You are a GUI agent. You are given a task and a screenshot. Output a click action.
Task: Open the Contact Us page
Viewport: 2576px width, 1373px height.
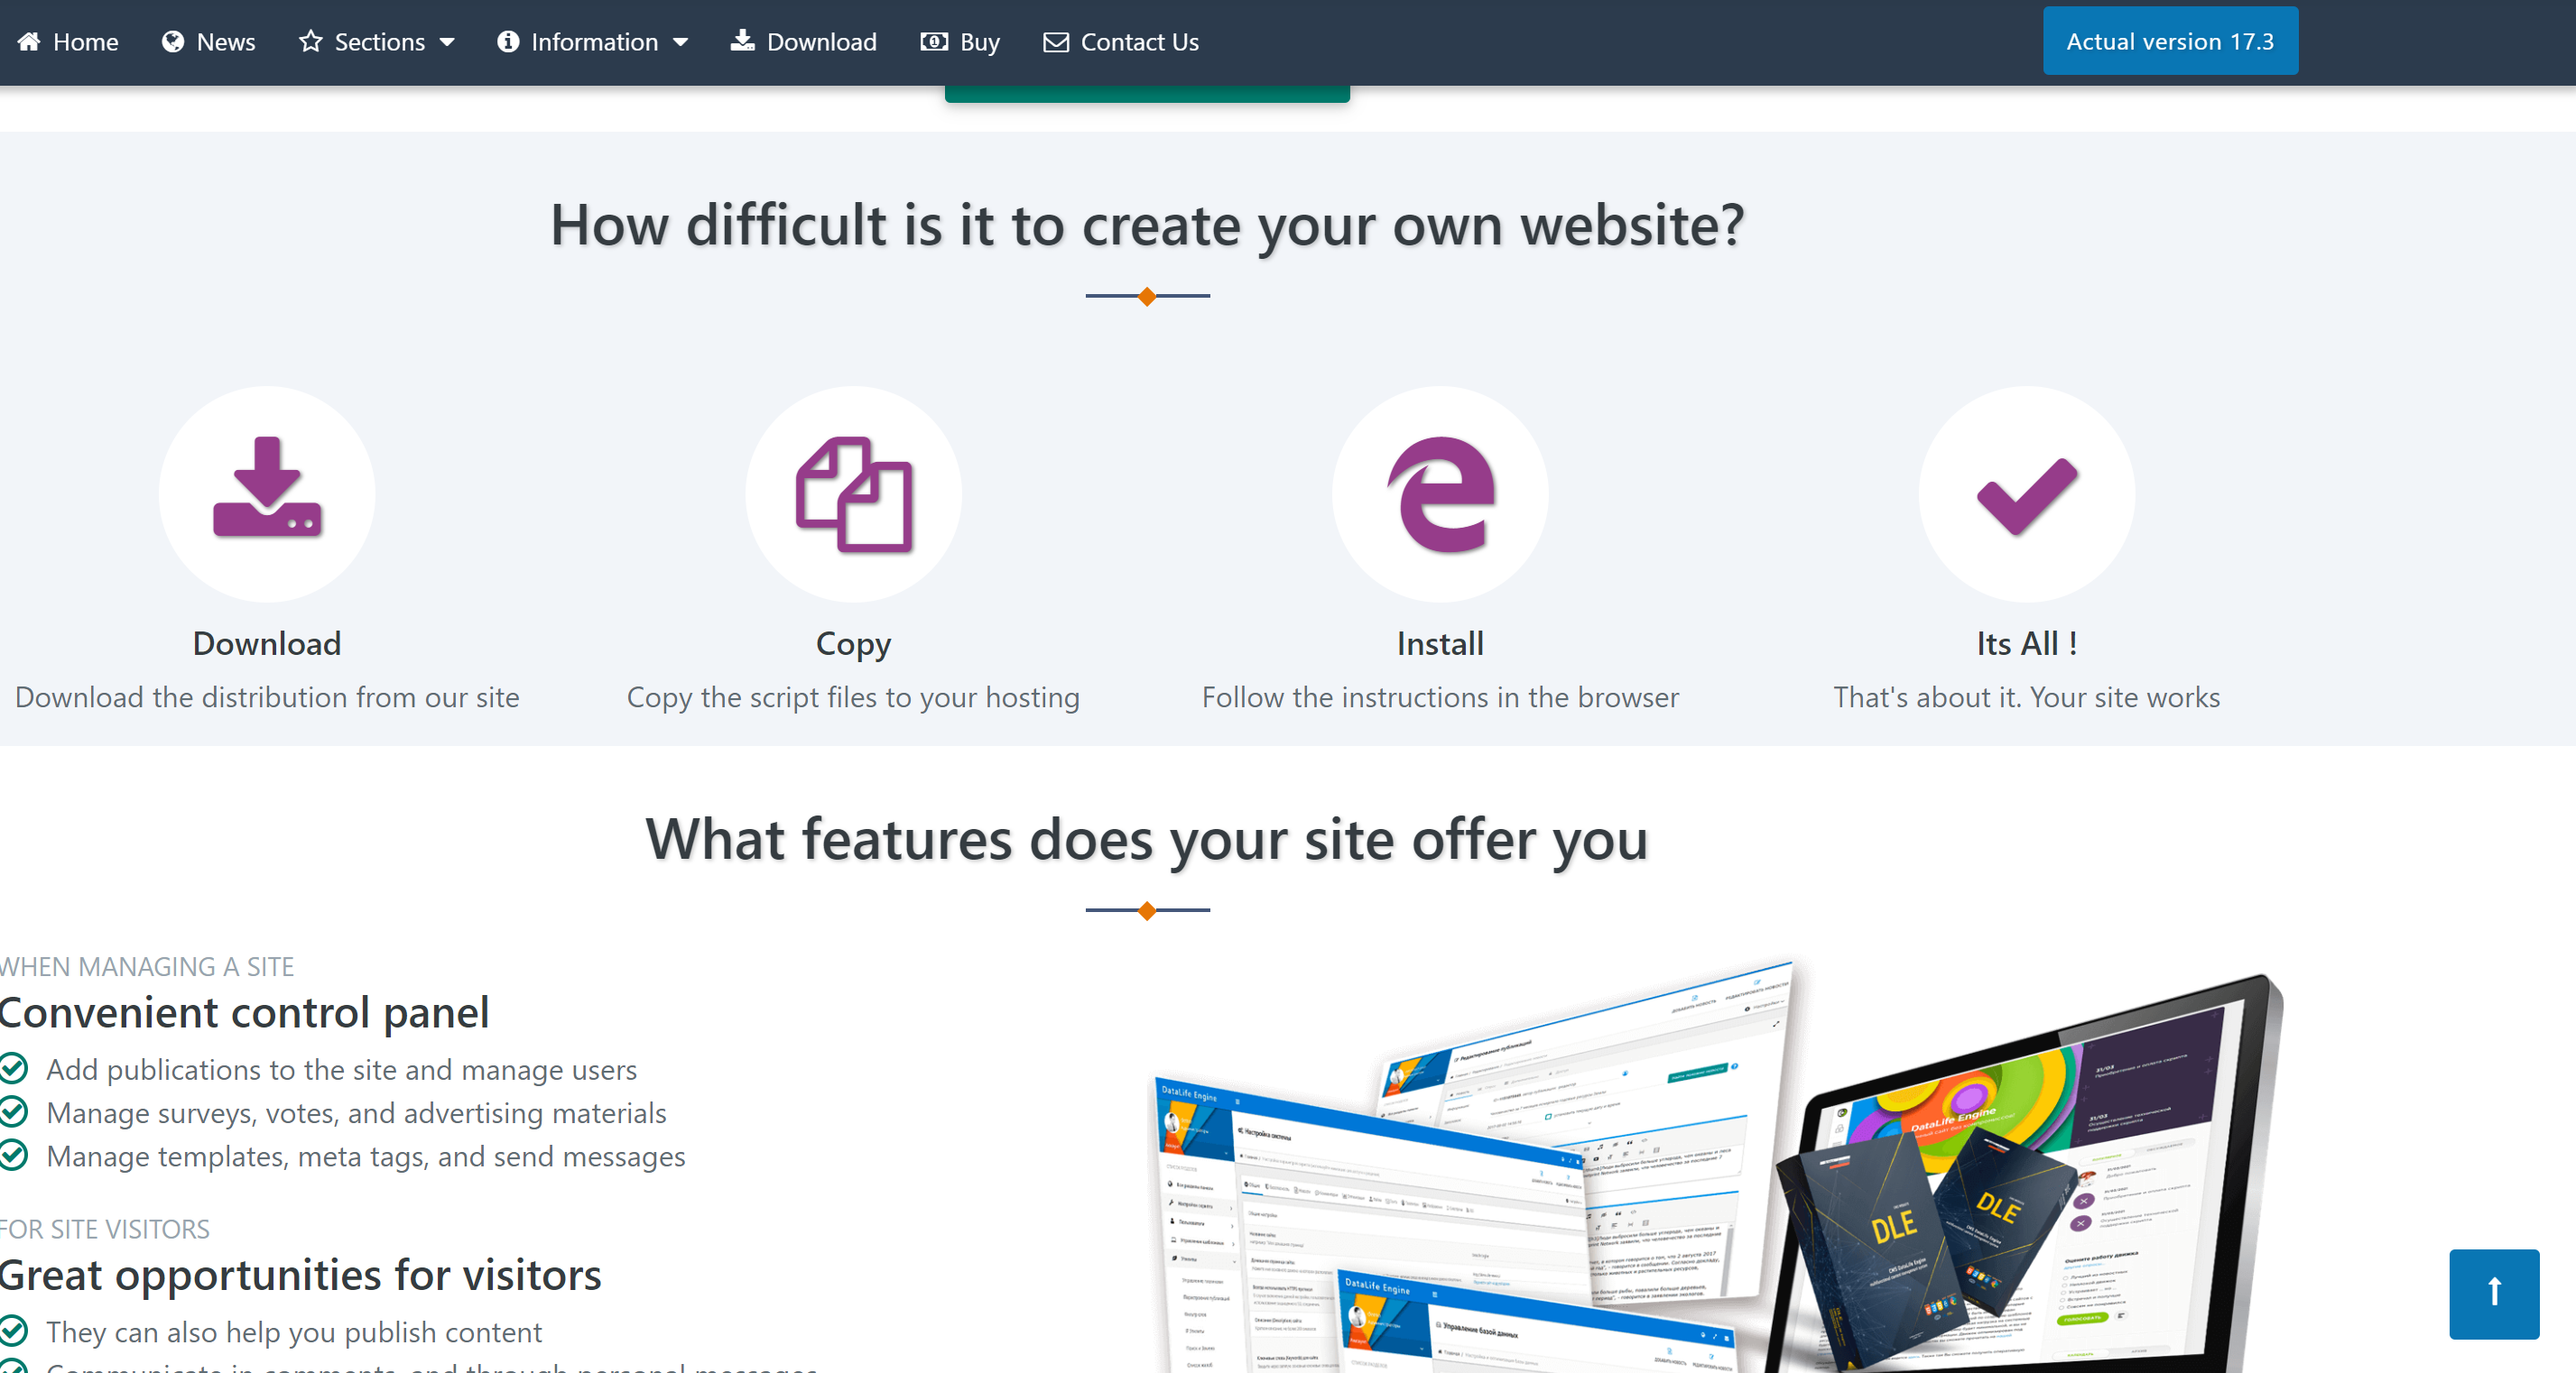click(x=1120, y=41)
